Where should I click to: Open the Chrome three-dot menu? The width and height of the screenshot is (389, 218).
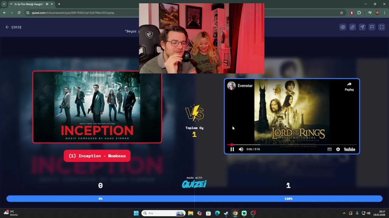(x=384, y=13)
